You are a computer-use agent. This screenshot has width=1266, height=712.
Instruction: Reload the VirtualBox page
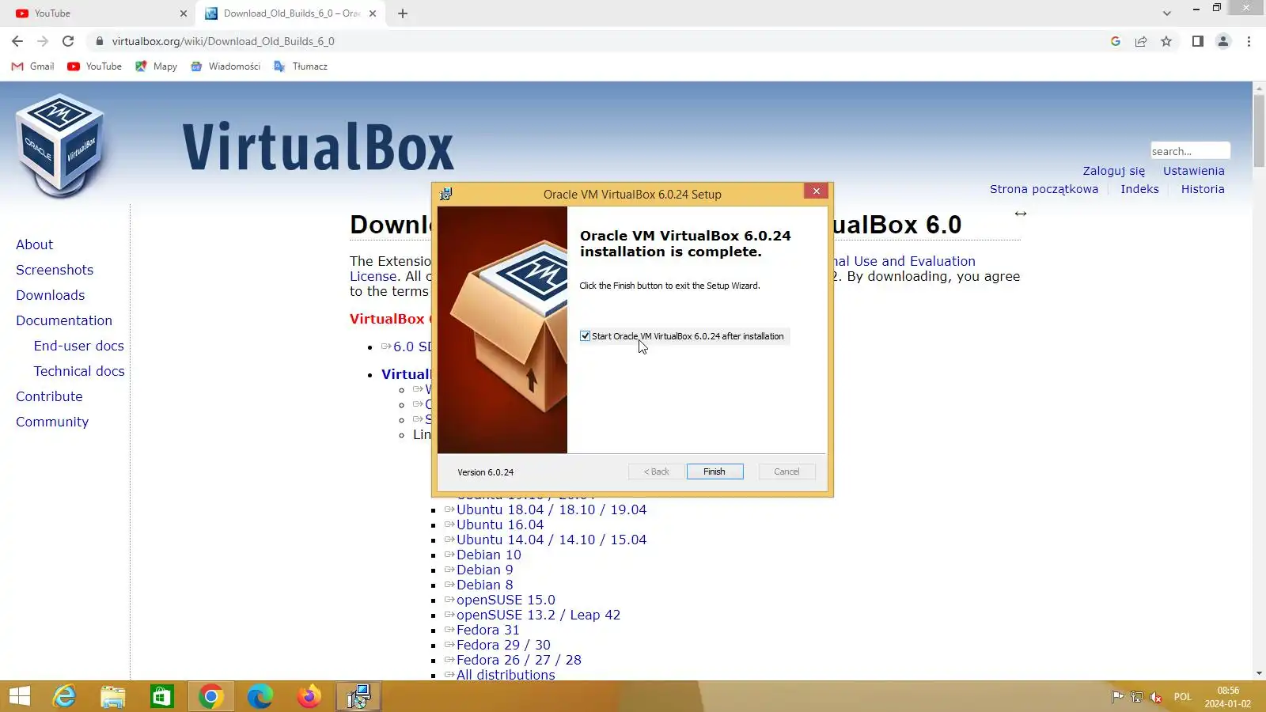coord(68,41)
